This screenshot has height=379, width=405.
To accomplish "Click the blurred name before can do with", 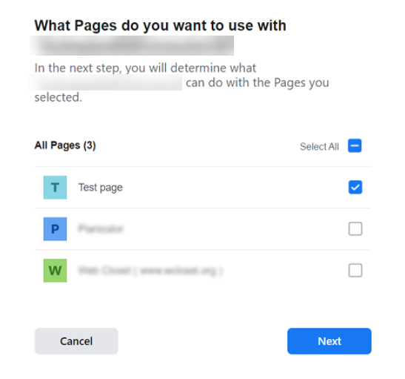I will [105, 82].
